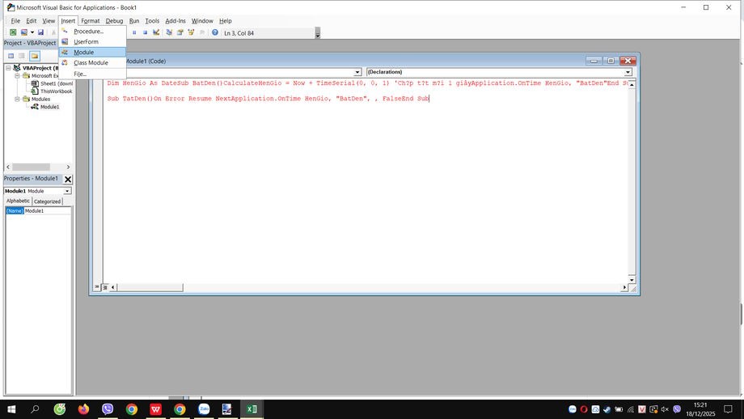Open Windows taskbar search

point(35,409)
